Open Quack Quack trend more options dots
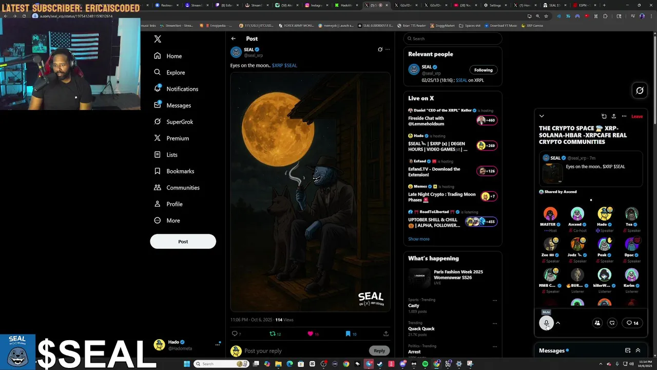The width and height of the screenshot is (657, 370). pos(495,323)
